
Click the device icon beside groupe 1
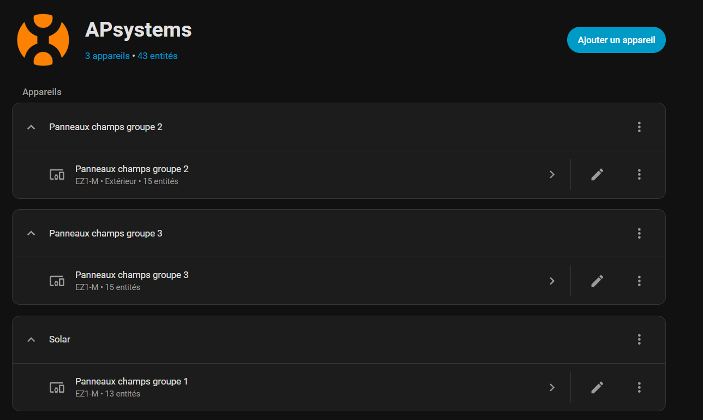57,387
